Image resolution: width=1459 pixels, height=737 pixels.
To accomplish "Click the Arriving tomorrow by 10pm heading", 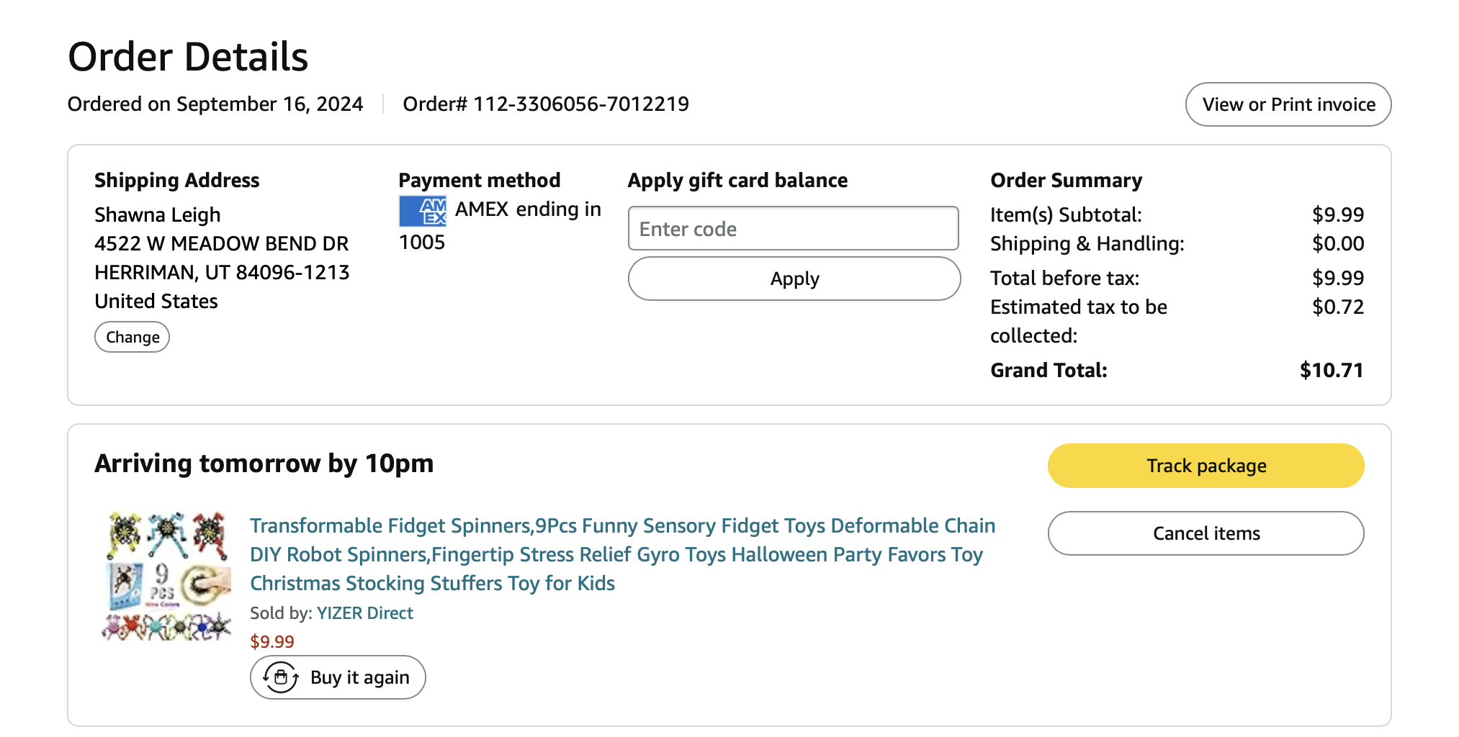I will tap(264, 464).
